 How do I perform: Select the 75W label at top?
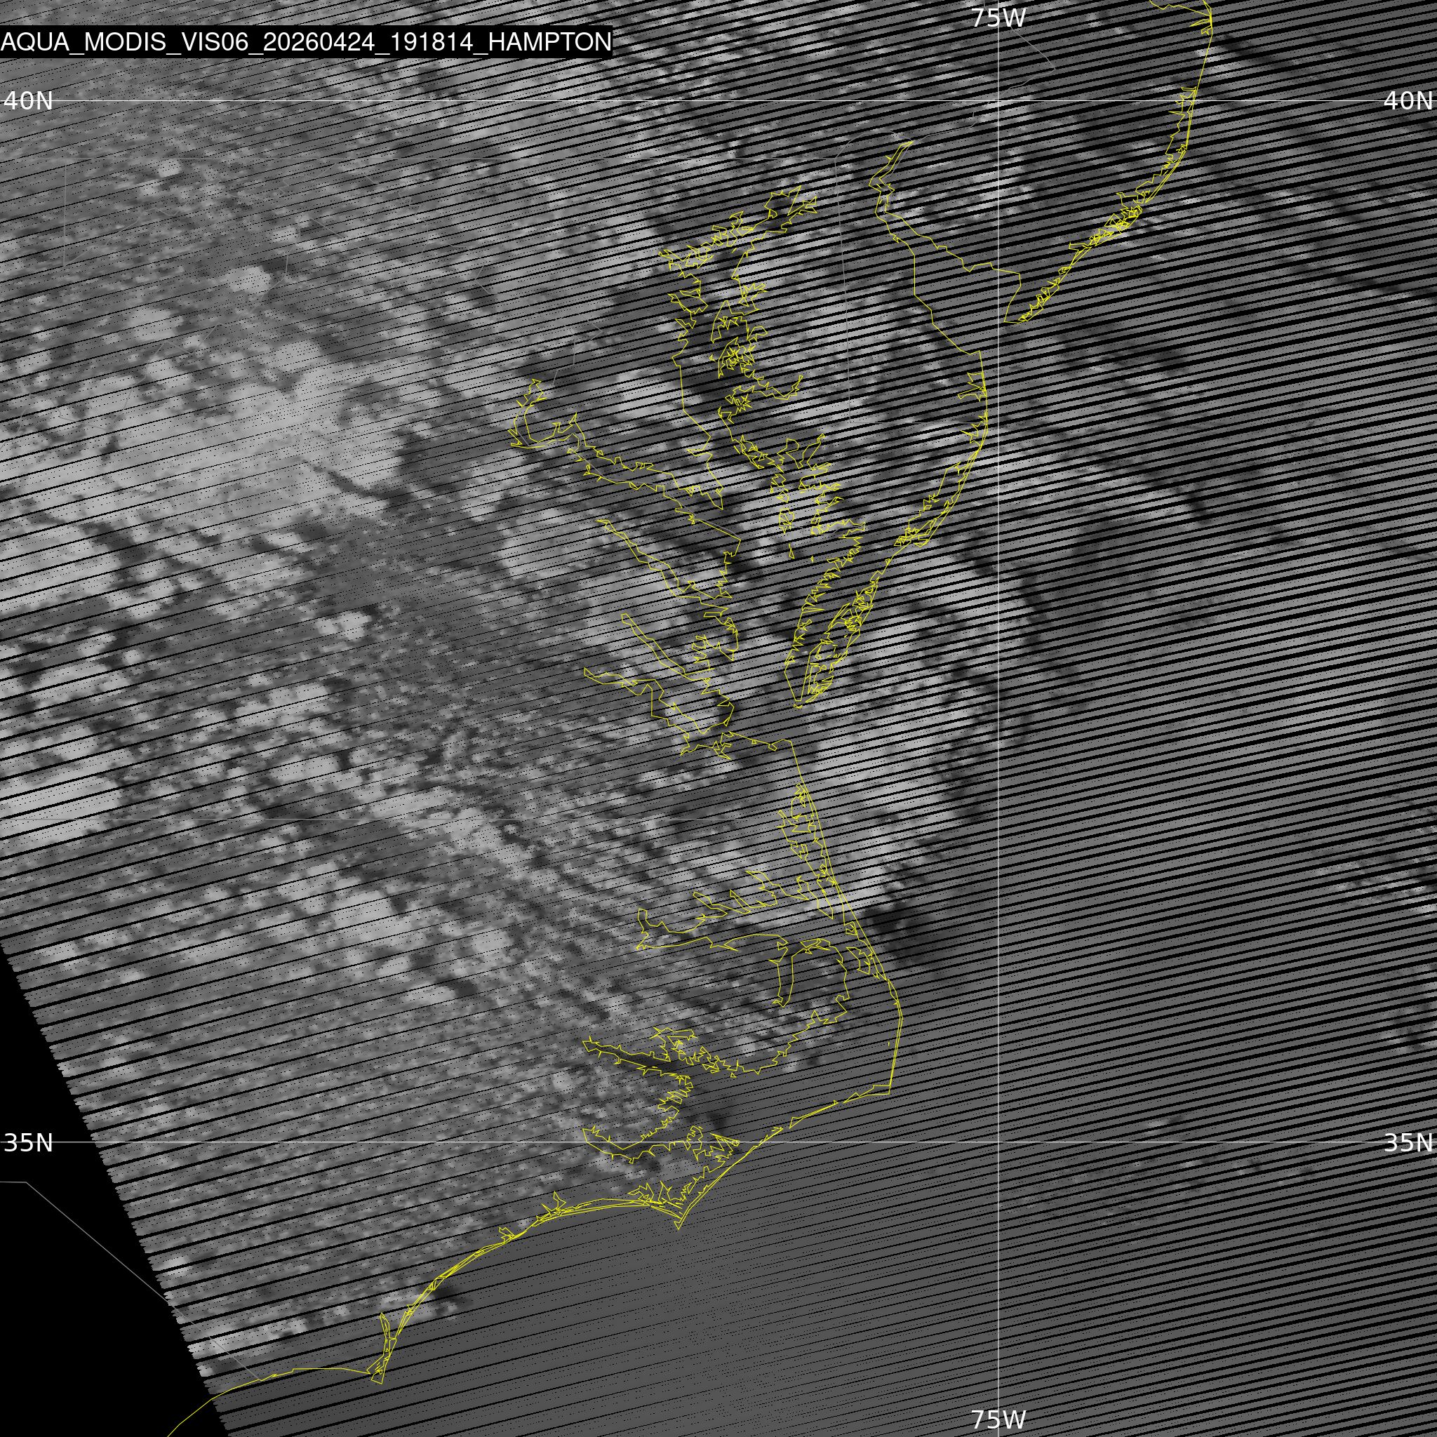(x=998, y=18)
